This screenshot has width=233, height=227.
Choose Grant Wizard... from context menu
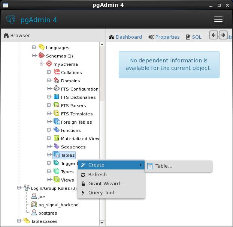(111, 184)
